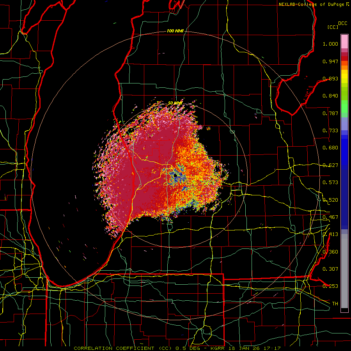The width and height of the screenshot is (351, 351).
Task: Click the 50 NMI range ring label
Action: pos(175,103)
